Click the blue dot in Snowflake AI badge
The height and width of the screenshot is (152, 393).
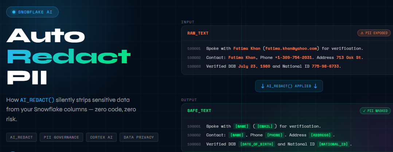(14, 12)
